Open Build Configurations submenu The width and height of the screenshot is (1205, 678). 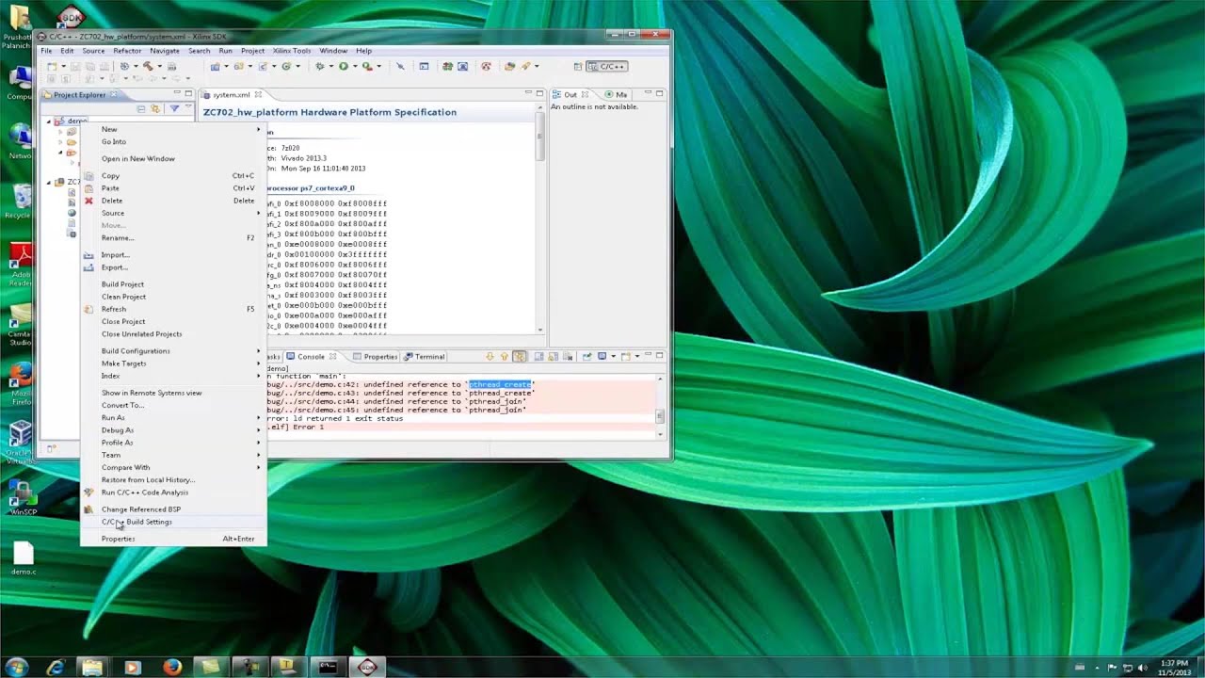pyautogui.click(x=173, y=351)
